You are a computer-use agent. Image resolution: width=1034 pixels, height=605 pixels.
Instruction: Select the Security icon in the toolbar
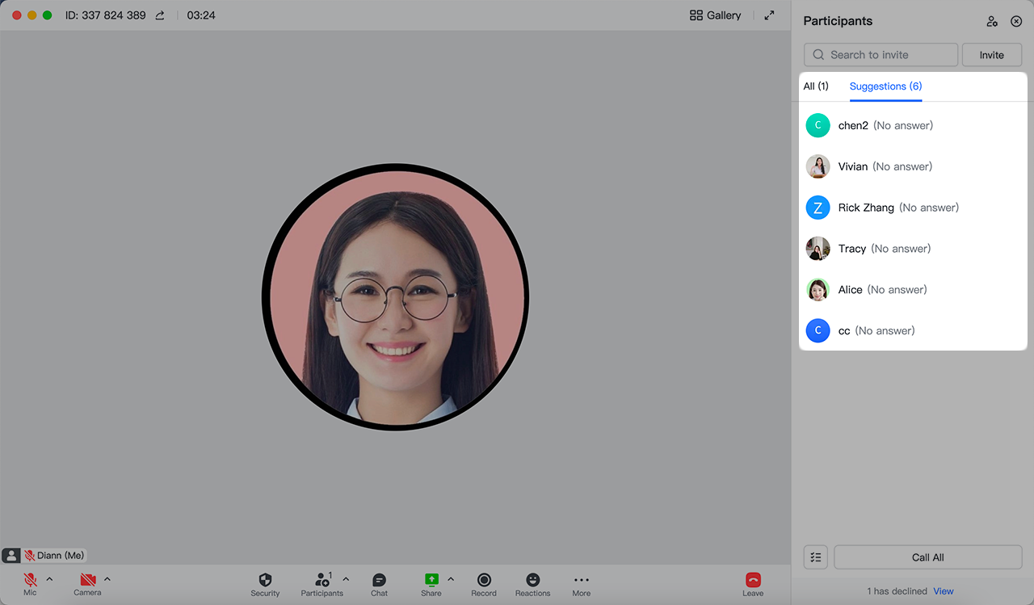point(265,579)
